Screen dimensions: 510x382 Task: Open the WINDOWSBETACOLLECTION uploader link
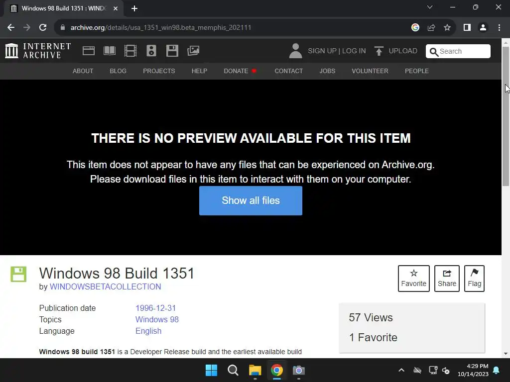106,286
